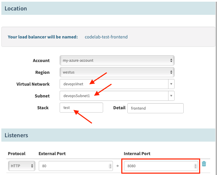This screenshot has width=217, height=175.
Task: Click External Port stepper arrows
Action: coord(110,166)
